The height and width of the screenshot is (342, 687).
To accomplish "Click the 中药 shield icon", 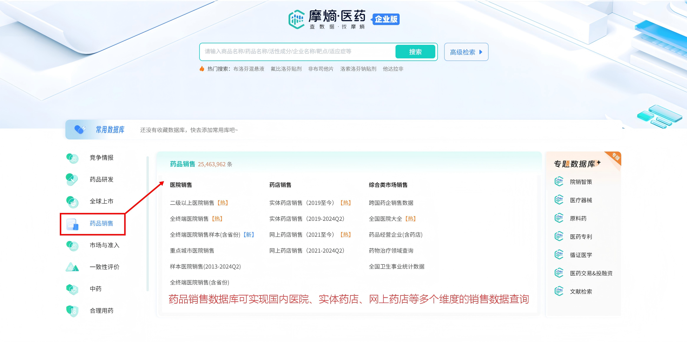I will point(72,289).
